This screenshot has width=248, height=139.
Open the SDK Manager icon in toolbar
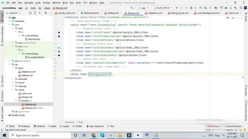pyautogui.click(x=236, y=8)
